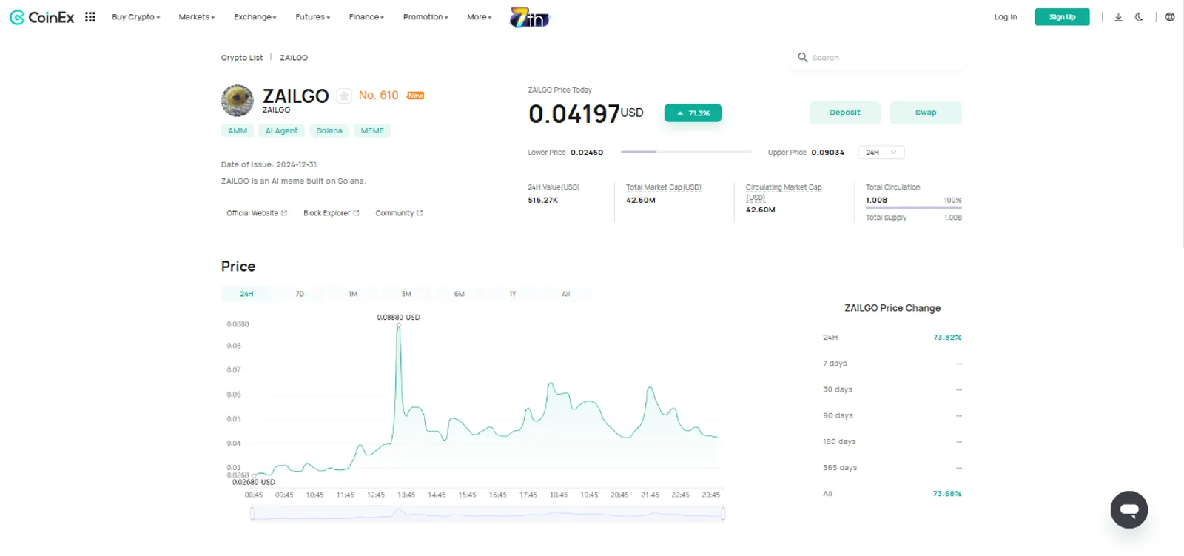
Task: Select the All chart tab
Action: click(x=566, y=294)
